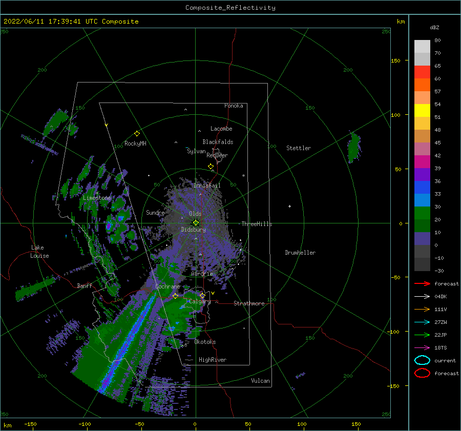Click the -30 dBZ legend value
The width and height of the screenshot is (461, 431).
click(x=439, y=271)
